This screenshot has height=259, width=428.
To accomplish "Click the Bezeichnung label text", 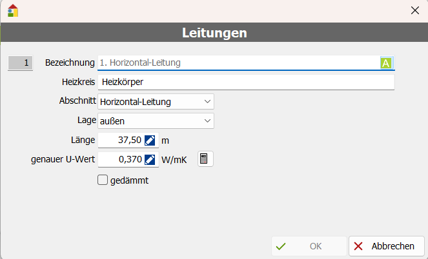I will click(70, 62).
